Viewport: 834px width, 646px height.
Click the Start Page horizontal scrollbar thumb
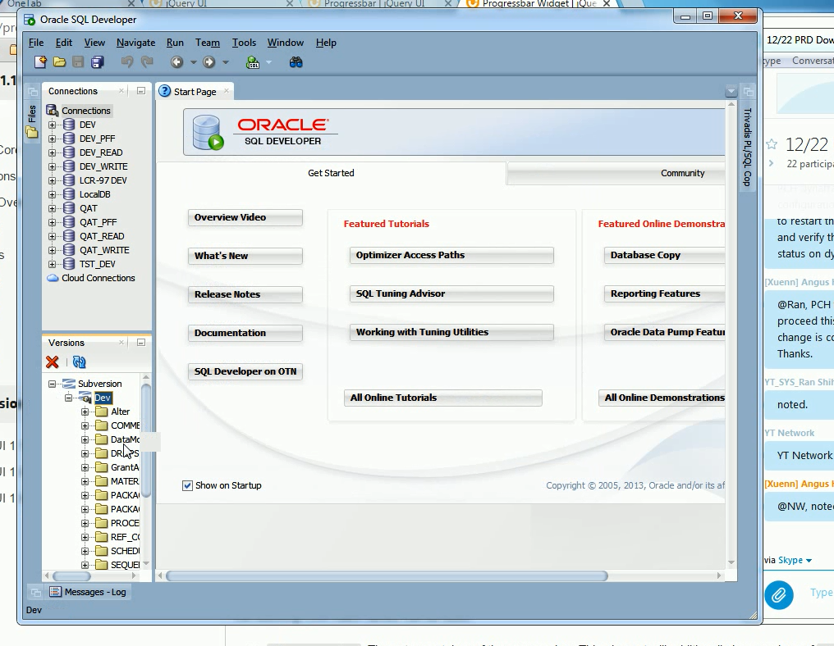pyautogui.click(x=387, y=575)
